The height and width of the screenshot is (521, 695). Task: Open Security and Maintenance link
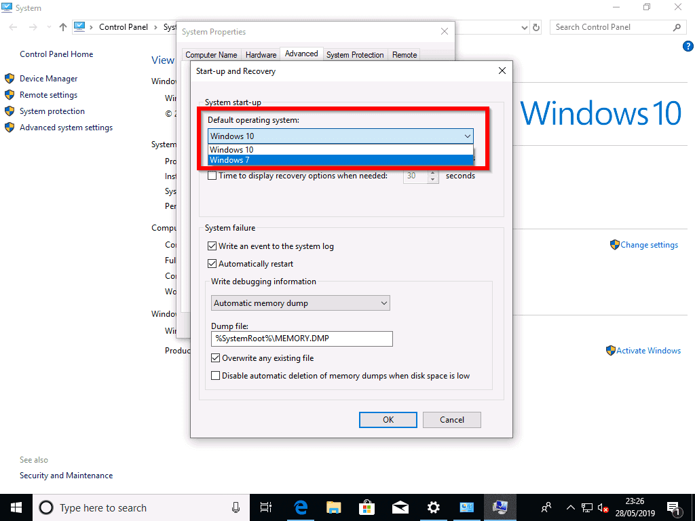click(x=66, y=476)
